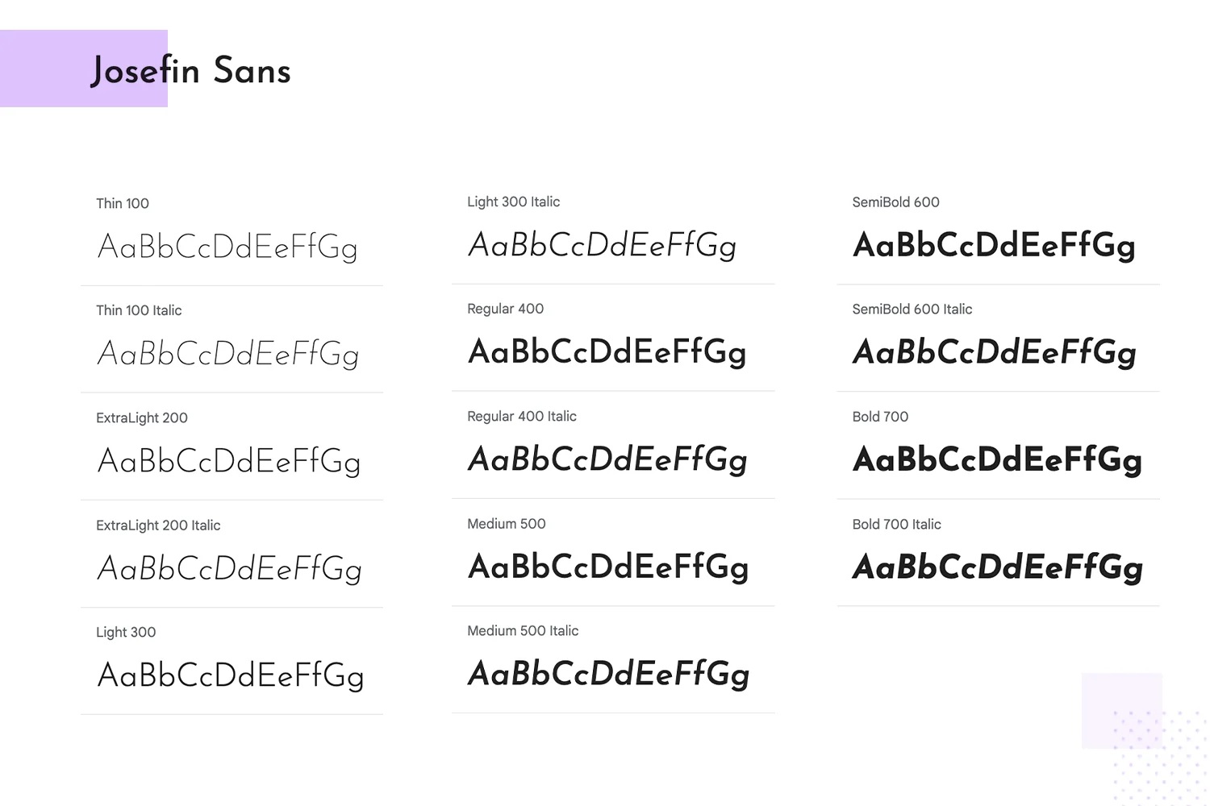This screenshot has height=806, width=1210.
Task: Choose the ExtraLight 200 font sample
Action: 229,462
